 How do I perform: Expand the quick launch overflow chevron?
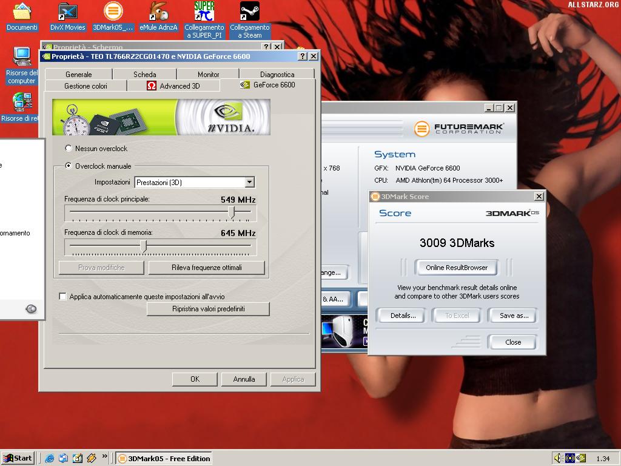[x=104, y=456]
